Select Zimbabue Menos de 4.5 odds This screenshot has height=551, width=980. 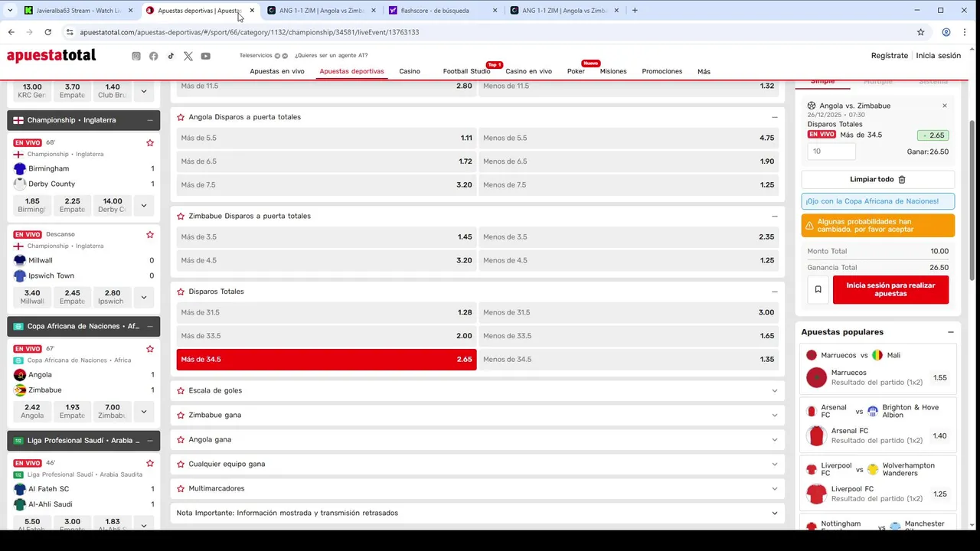(x=629, y=260)
